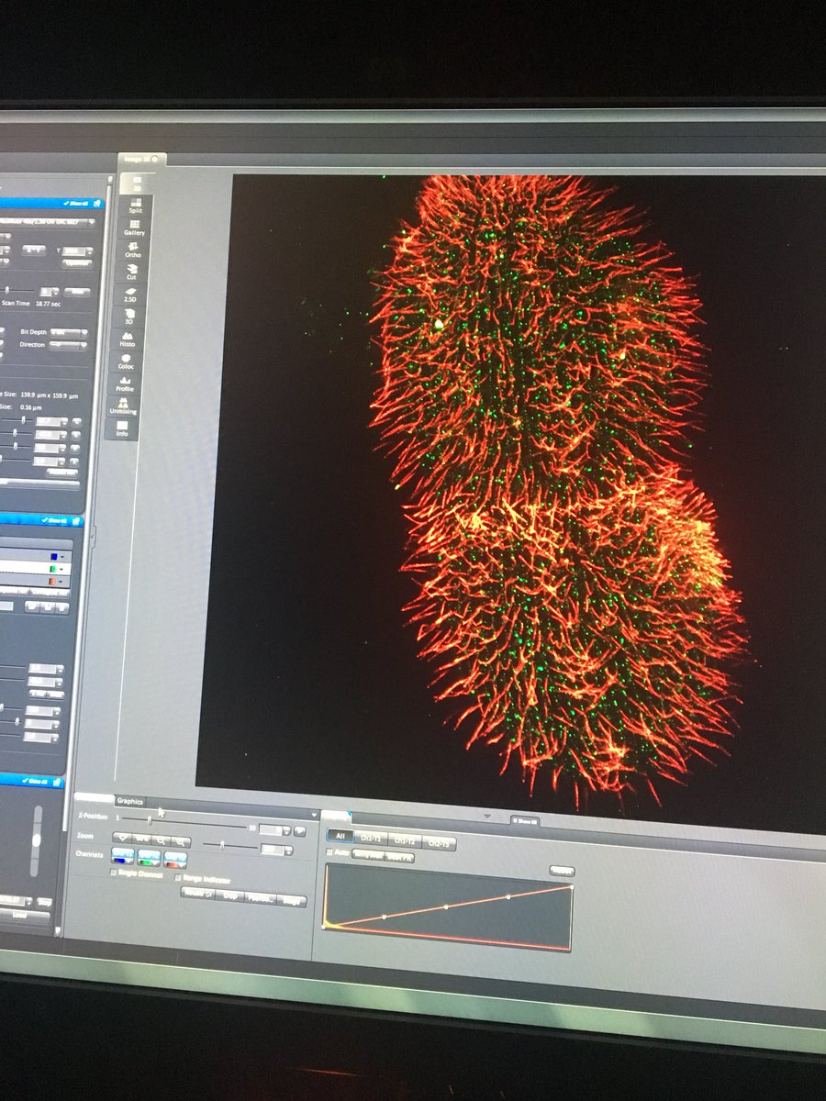
Task: Expand the display panel triangle
Action: pos(486,817)
